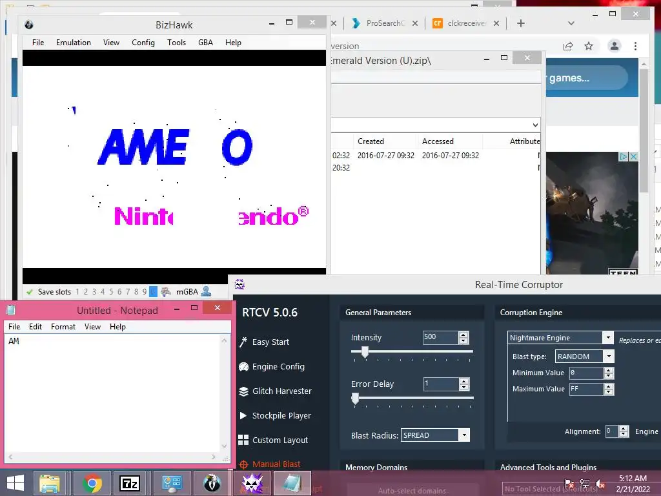Open Custom Layout in the RTCV sidebar

[273, 440]
